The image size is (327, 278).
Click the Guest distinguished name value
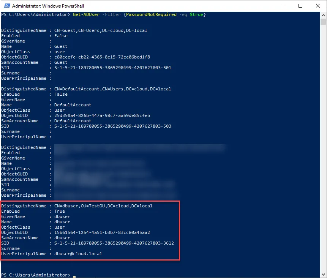(101, 30)
